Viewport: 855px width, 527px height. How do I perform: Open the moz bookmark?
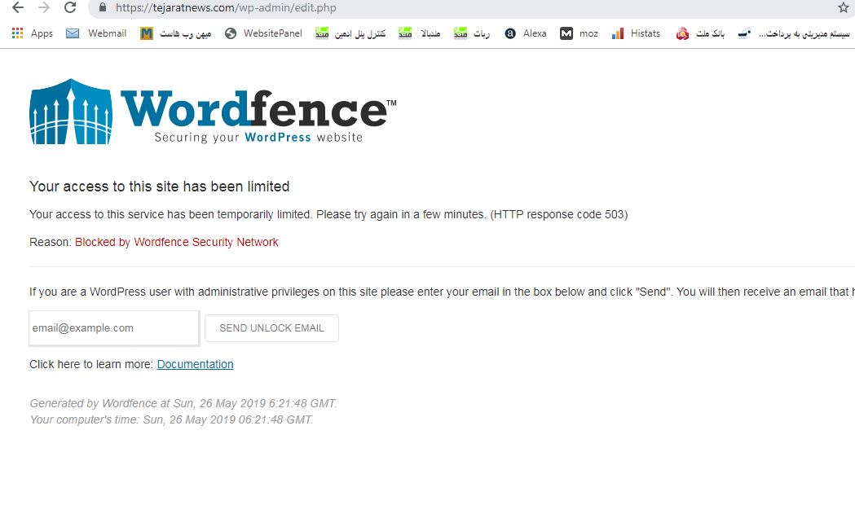(x=579, y=33)
